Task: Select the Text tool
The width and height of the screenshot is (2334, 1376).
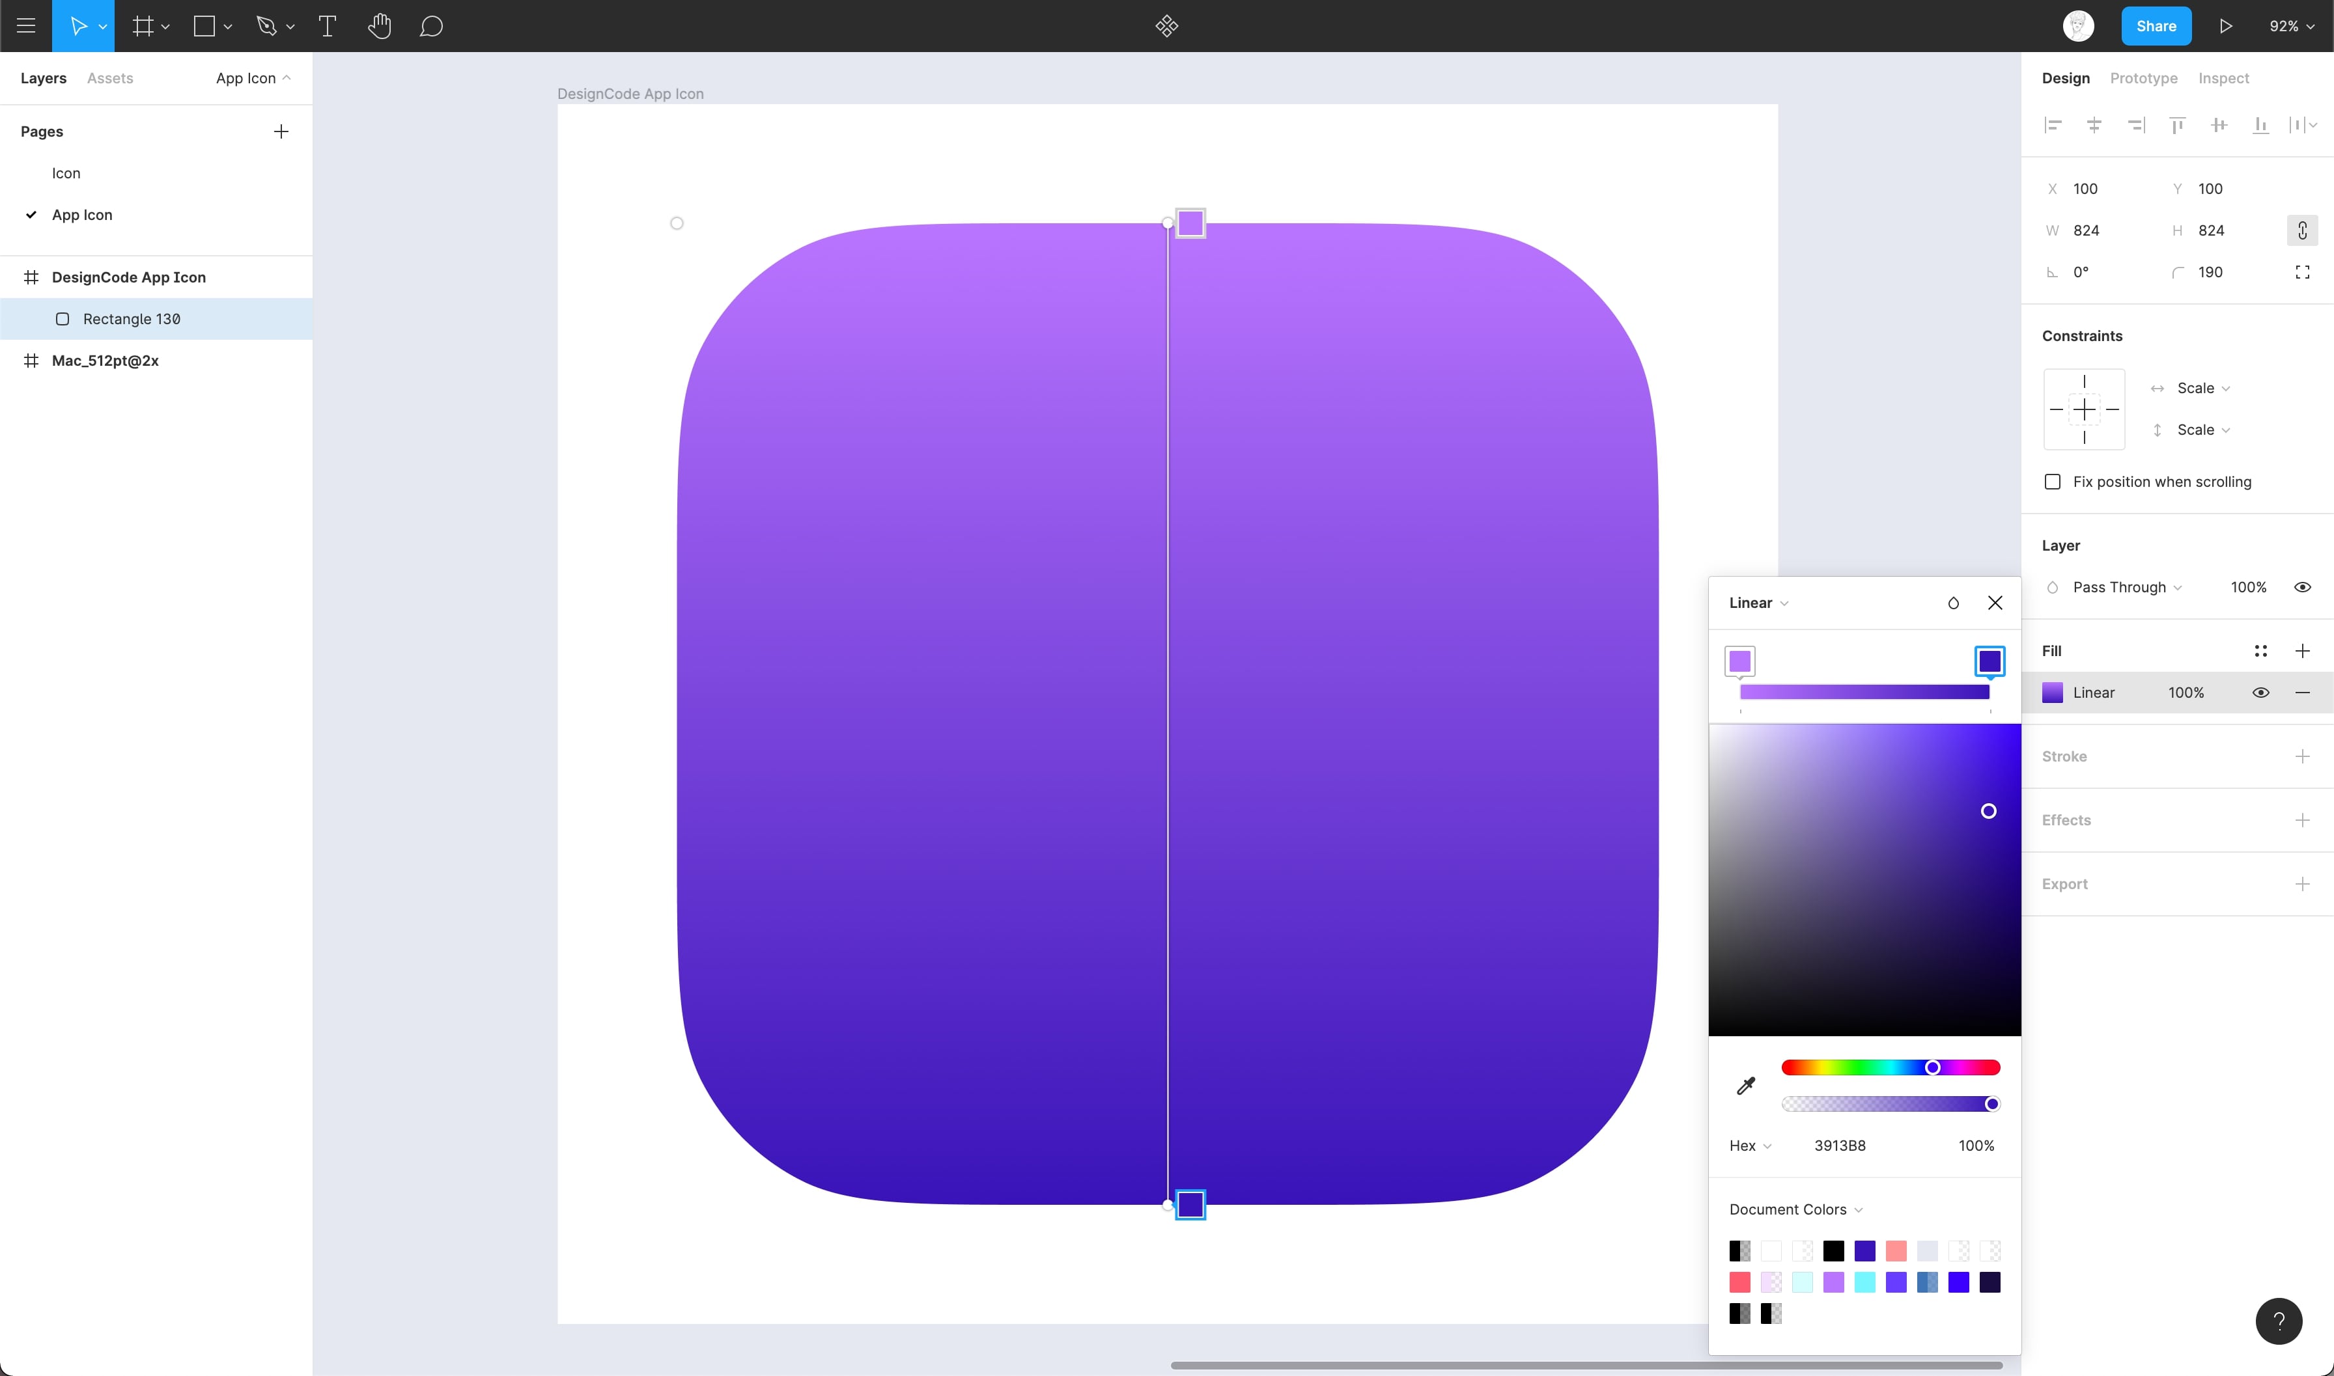Action: [326, 26]
